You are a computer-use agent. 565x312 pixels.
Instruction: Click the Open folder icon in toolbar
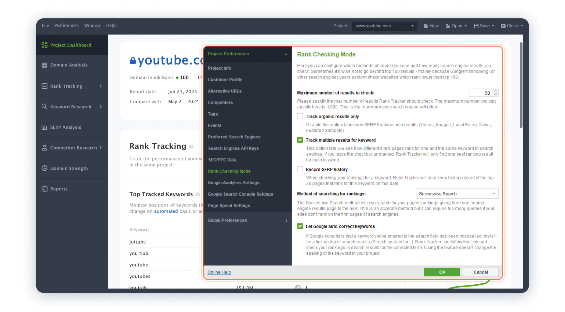click(x=448, y=26)
